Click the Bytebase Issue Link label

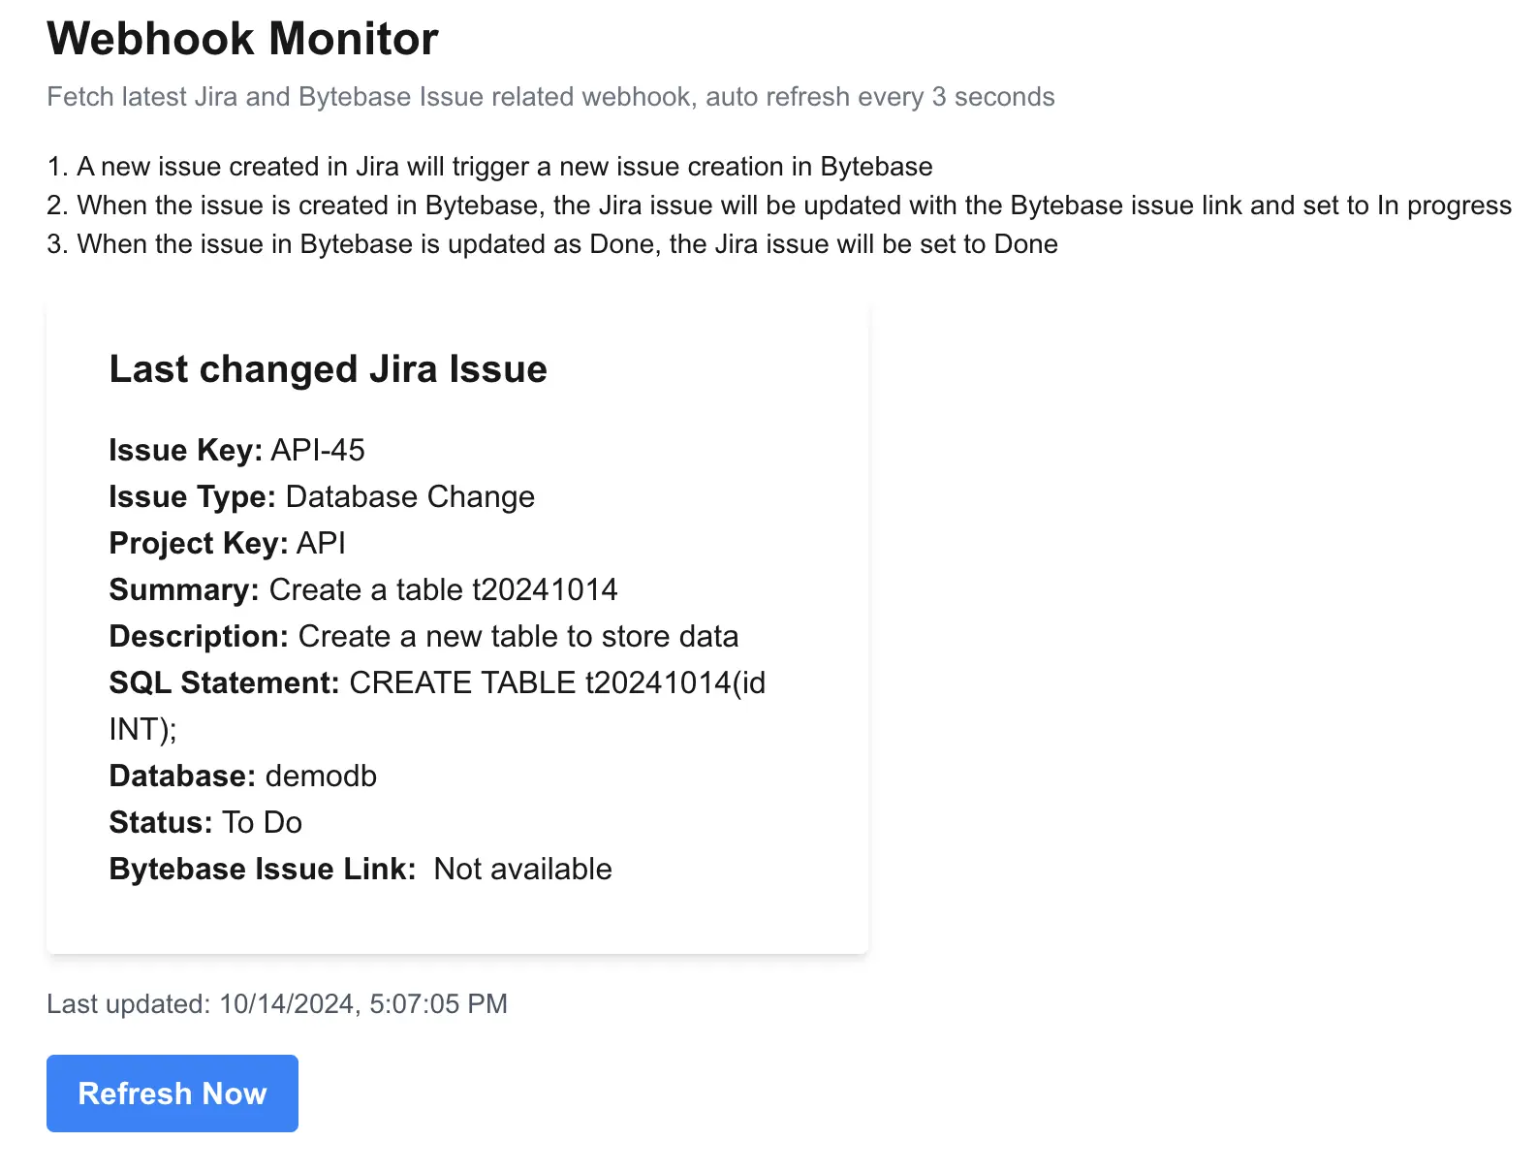(x=263, y=869)
